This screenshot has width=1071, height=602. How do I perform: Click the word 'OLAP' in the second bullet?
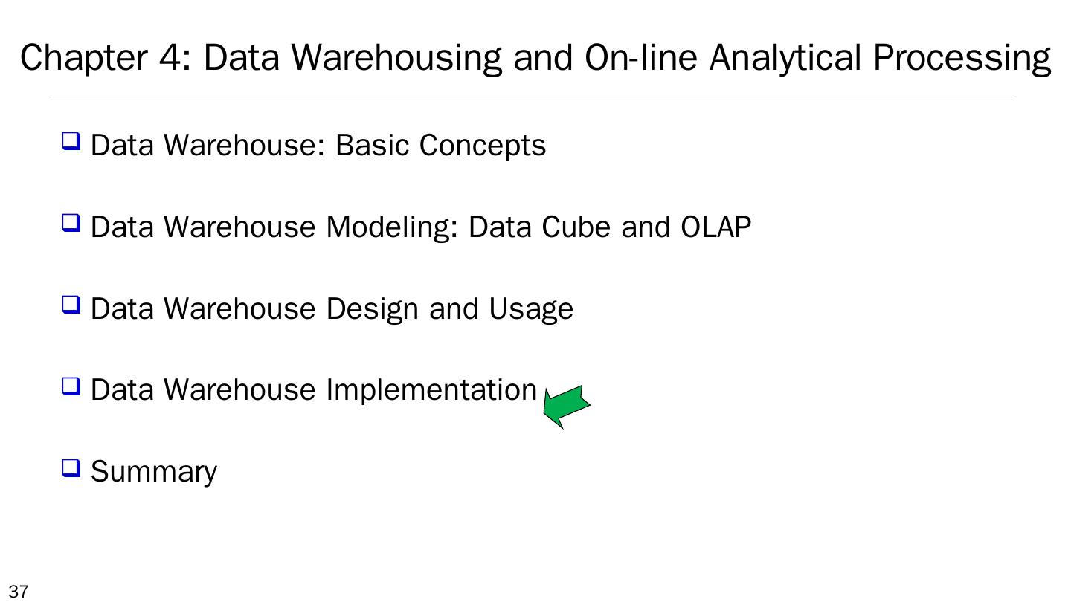pyautogui.click(x=715, y=227)
